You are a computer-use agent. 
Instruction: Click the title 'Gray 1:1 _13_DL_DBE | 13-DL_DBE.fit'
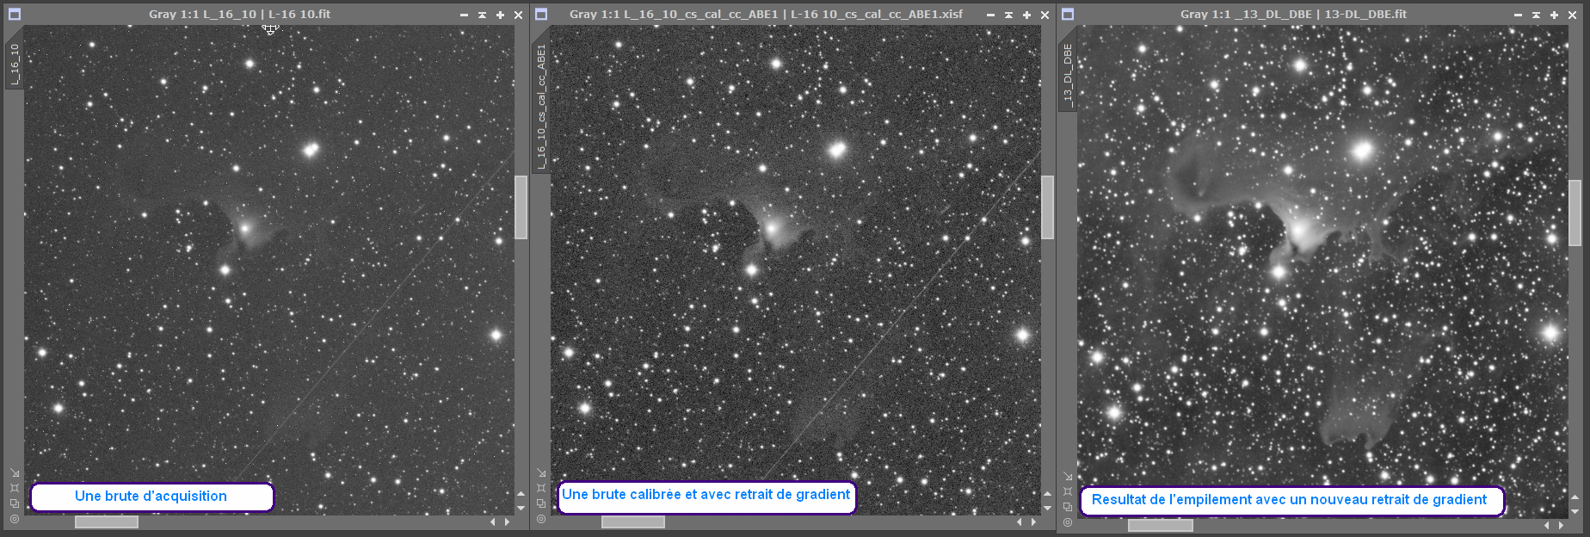[x=1293, y=15]
